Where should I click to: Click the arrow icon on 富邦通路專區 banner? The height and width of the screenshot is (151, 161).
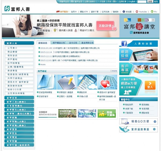pos(154,129)
